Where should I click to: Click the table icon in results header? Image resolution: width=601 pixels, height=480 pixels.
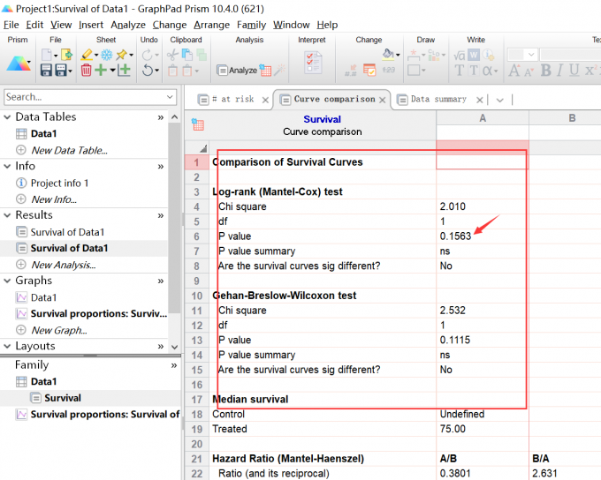pos(198,124)
